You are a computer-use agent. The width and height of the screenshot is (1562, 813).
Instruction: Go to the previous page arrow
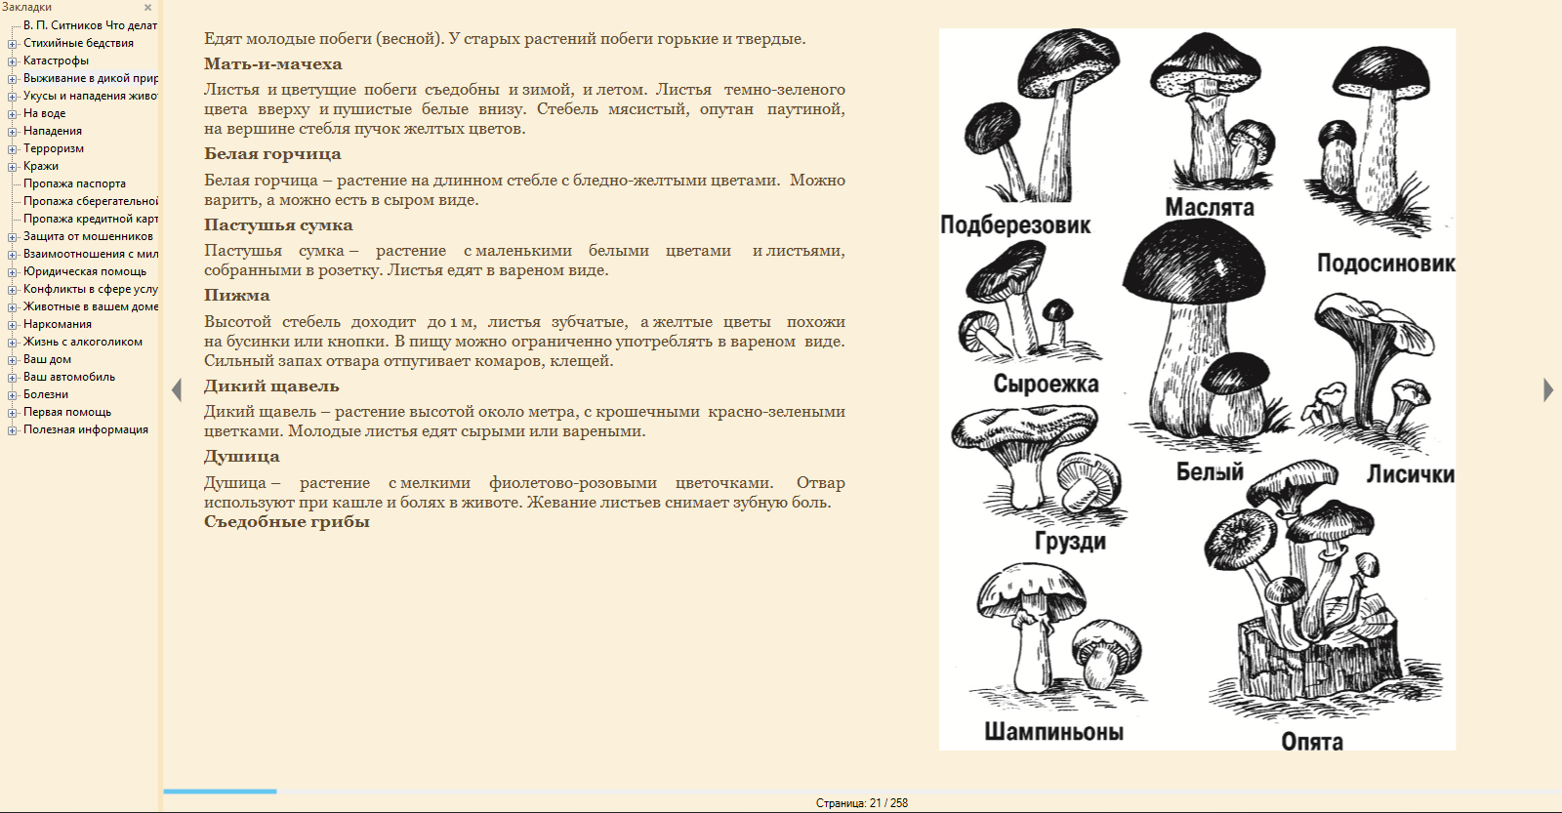click(x=177, y=390)
